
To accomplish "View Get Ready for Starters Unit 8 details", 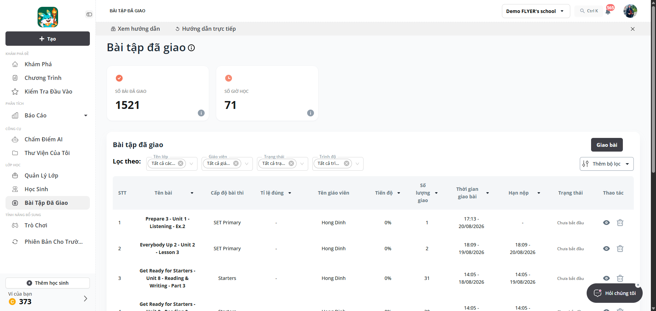I will pos(606,278).
